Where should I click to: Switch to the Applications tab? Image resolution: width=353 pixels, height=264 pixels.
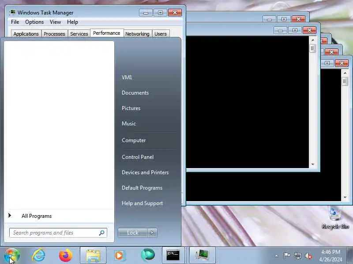tap(26, 34)
